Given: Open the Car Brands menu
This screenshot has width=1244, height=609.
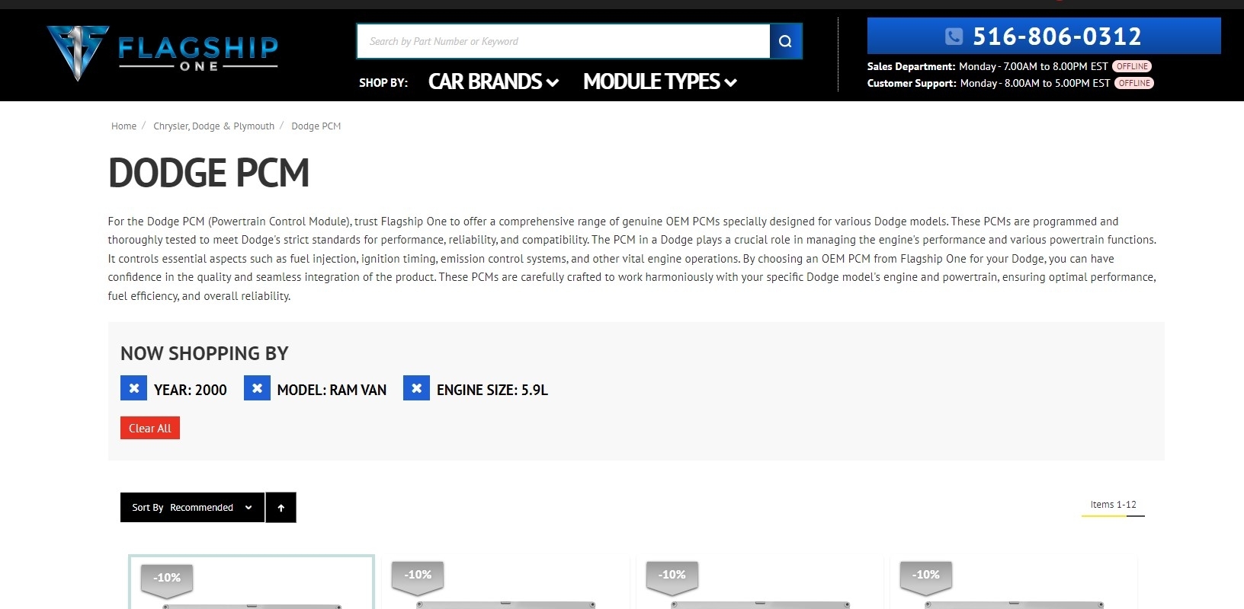Looking at the screenshot, I should (493, 81).
